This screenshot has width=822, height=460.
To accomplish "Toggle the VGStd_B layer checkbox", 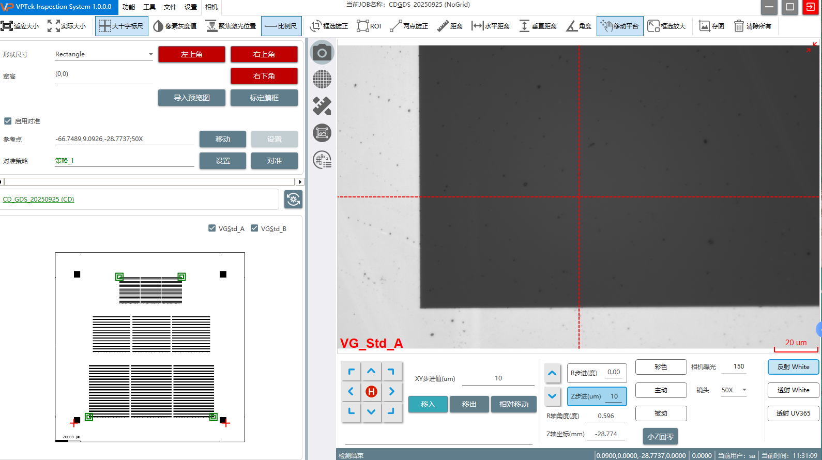I will pyautogui.click(x=254, y=228).
